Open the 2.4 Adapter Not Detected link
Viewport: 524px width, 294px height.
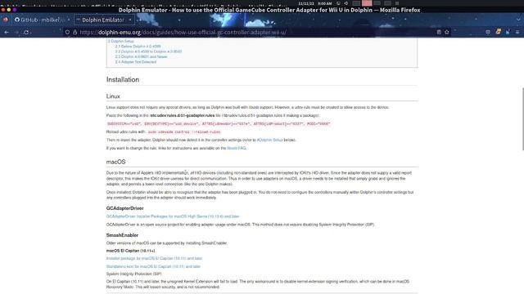(x=135, y=62)
